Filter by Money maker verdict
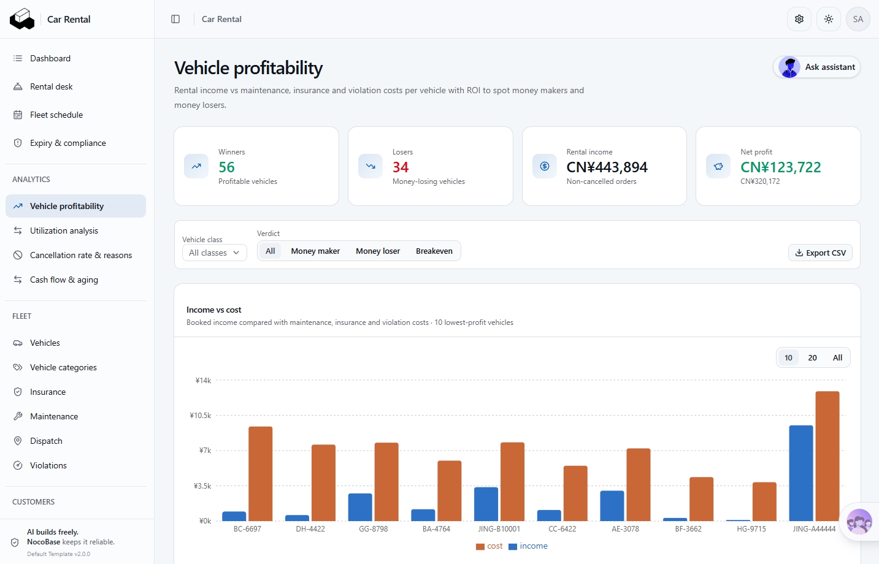879x564 pixels. [315, 251]
